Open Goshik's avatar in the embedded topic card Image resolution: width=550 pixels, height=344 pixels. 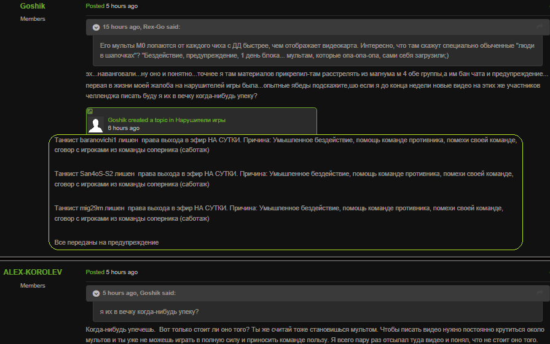pyautogui.click(x=95, y=125)
